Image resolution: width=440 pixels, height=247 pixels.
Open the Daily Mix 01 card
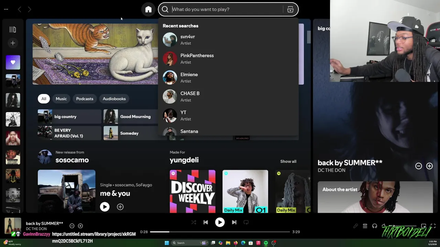(x=245, y=191)
